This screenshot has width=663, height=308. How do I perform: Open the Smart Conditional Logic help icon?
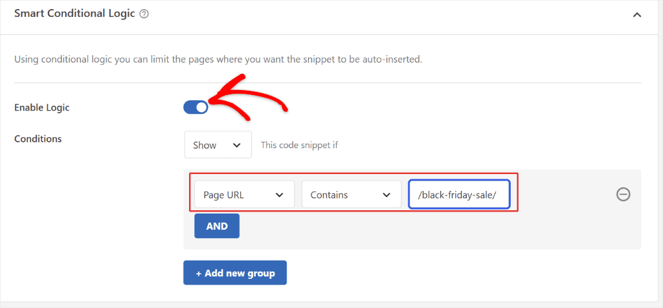(x=144, y=14)
